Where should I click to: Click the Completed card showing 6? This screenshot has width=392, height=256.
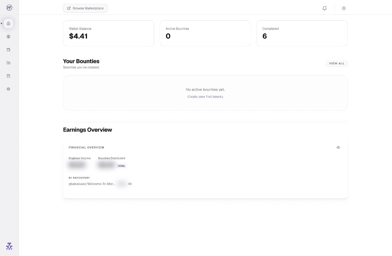302,33
